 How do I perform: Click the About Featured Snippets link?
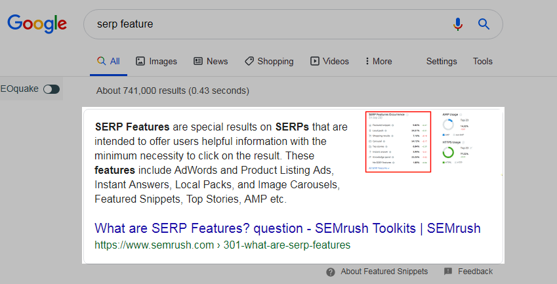(x=384, y=272)
